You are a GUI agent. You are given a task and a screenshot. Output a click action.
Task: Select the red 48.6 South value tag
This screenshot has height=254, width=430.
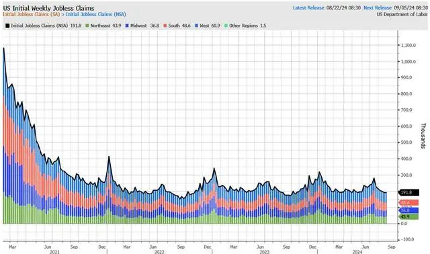tap(408, 203)
